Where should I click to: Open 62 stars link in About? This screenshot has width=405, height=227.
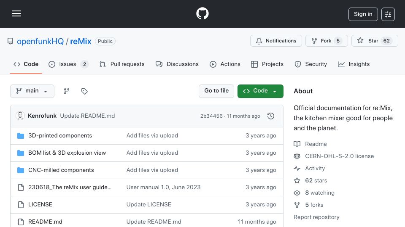tap(316, 181)
